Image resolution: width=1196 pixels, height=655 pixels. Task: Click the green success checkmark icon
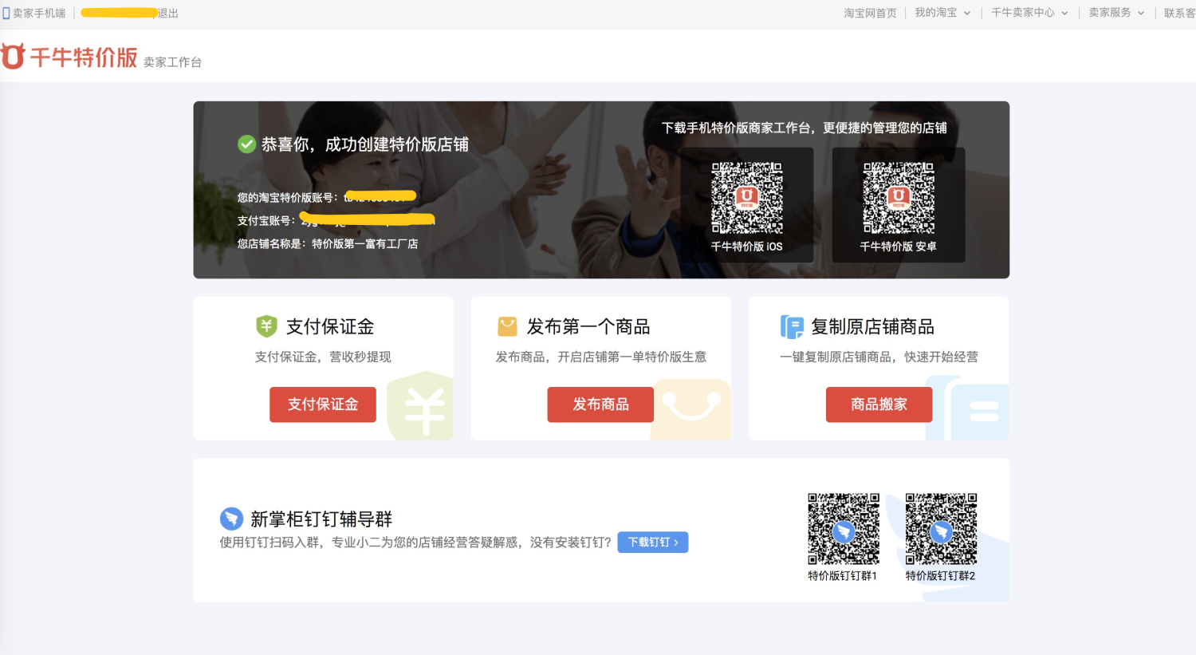[x=246, y=144]
